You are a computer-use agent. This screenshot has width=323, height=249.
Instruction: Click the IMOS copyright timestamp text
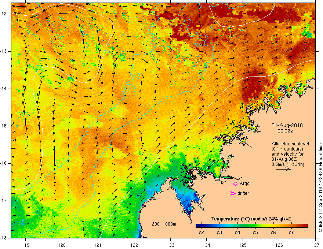click(x=320, y=188)
